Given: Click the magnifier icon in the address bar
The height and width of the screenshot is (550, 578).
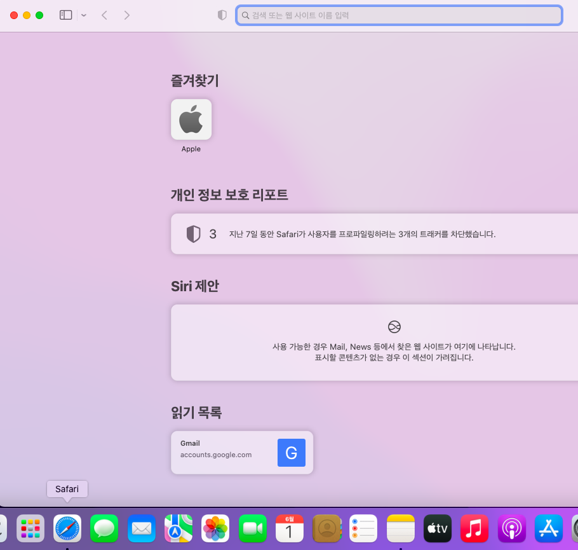Looking at the screenshot, I should (x=245, y=15).
